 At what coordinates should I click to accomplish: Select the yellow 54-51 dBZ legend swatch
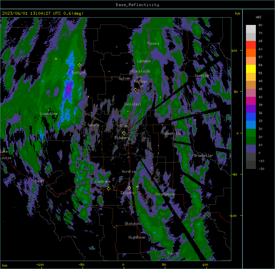pyautogui.click(x=251, y=69)
